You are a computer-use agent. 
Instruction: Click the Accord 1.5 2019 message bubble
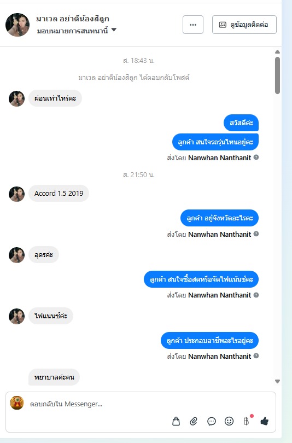click(59, 193)
